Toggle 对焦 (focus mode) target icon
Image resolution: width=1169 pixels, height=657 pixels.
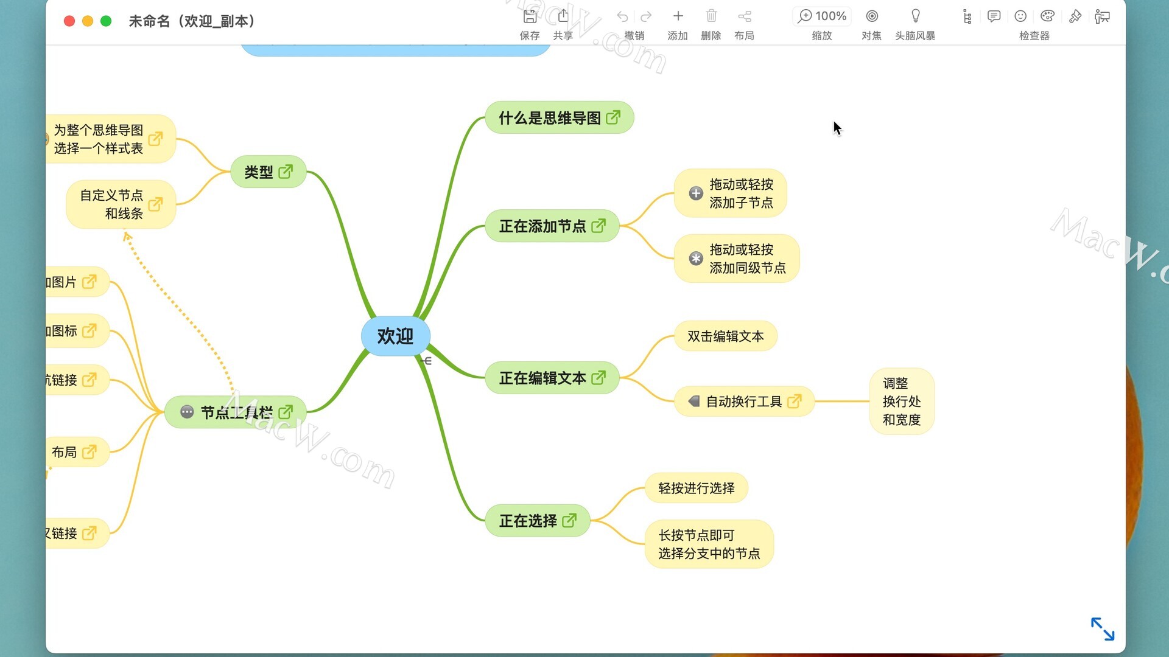tap(872, 16)
